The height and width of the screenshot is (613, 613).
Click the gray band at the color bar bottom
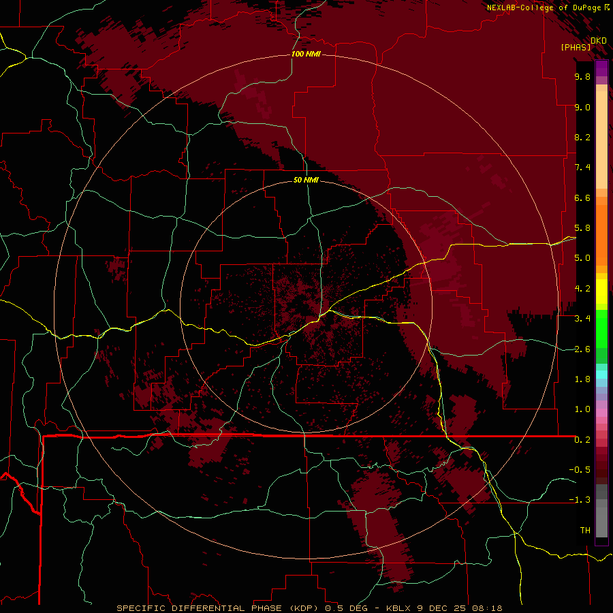(x=601, y=512)
